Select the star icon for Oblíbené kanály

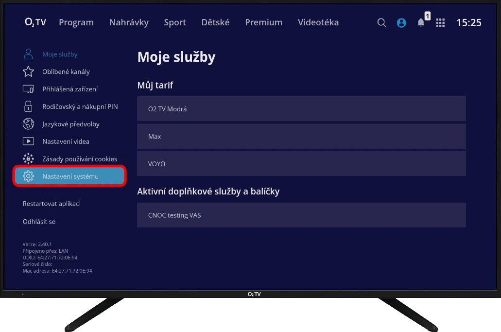pyautogui.click(x=28, y=72)
